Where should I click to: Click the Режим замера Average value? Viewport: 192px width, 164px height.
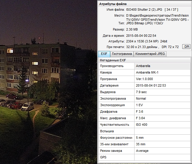pyautogui.click(x=142, y=151)
